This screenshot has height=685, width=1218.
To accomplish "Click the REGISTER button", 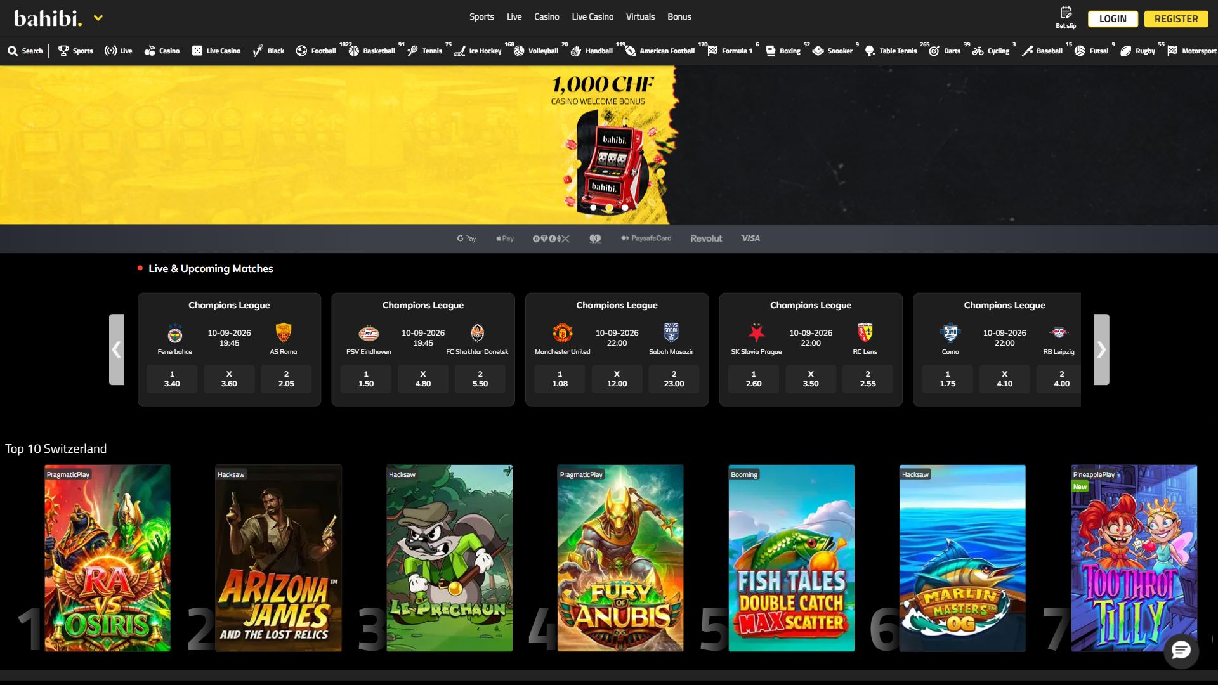I will [x=1176, y=18].
